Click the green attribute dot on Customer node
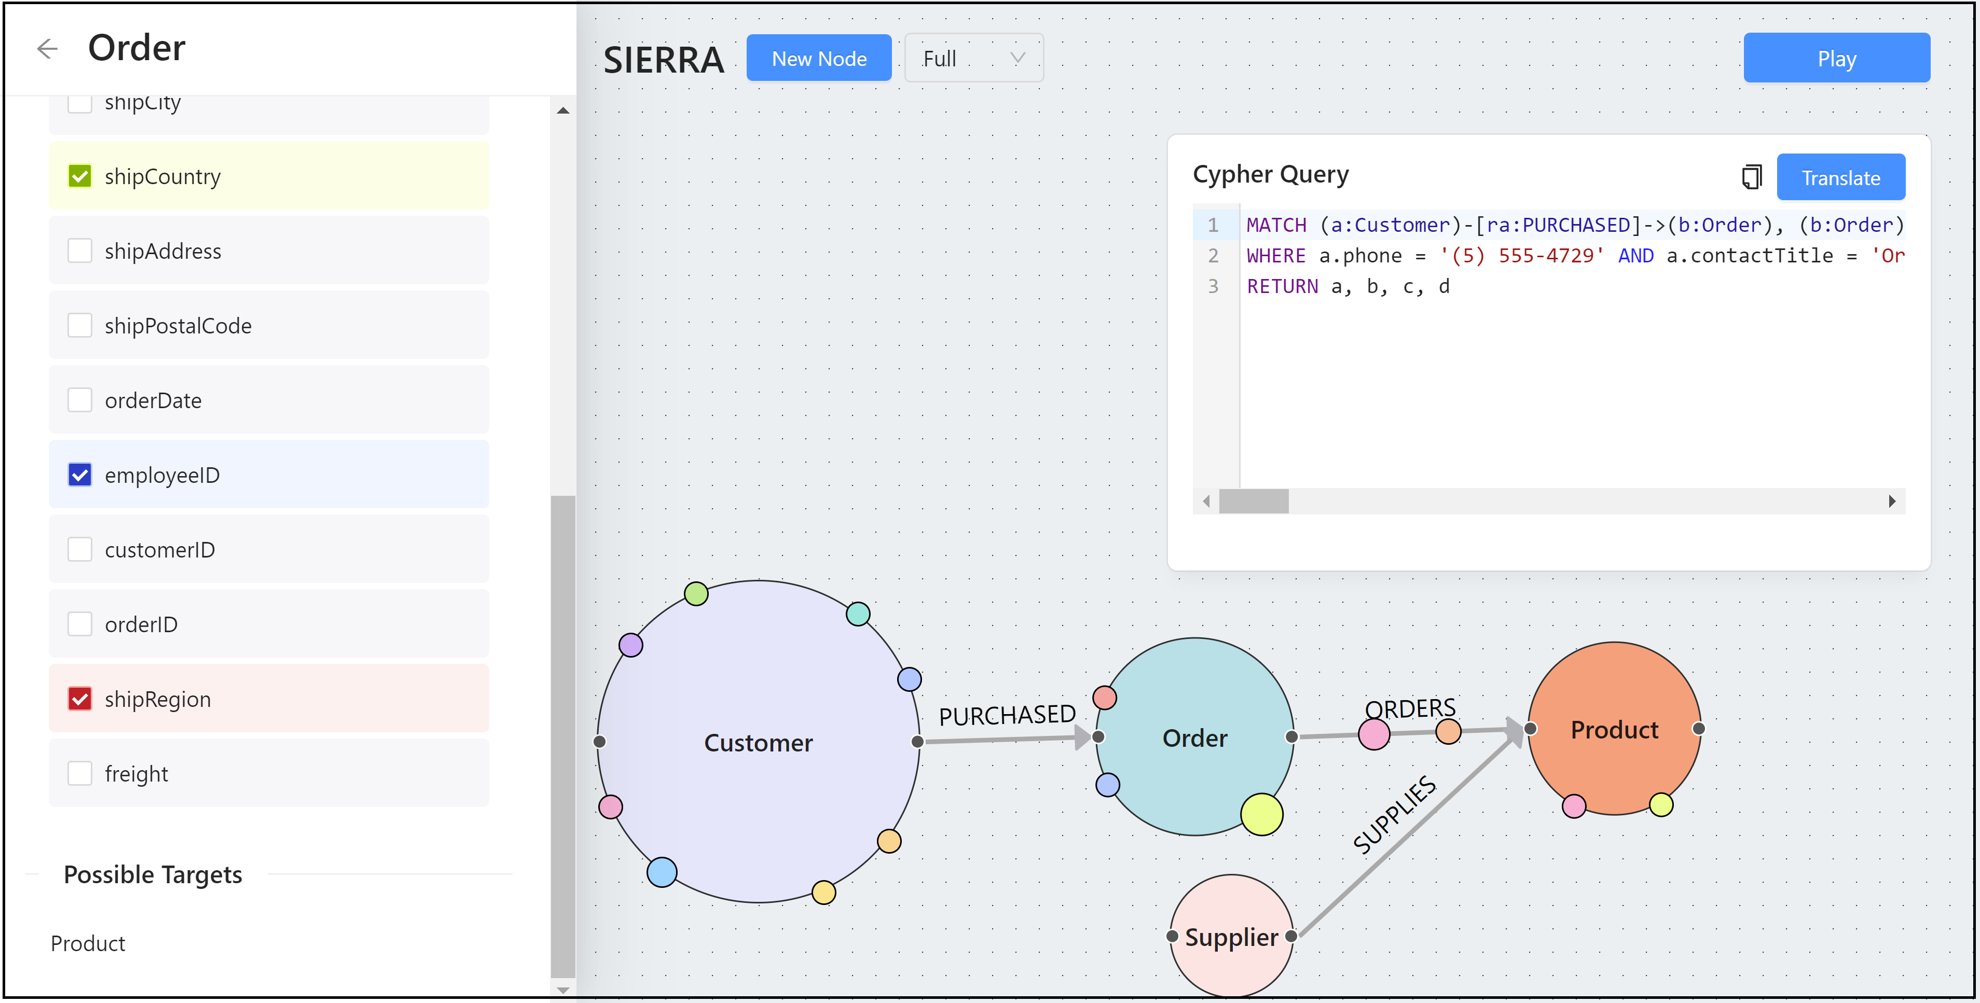 pos(696,594)
